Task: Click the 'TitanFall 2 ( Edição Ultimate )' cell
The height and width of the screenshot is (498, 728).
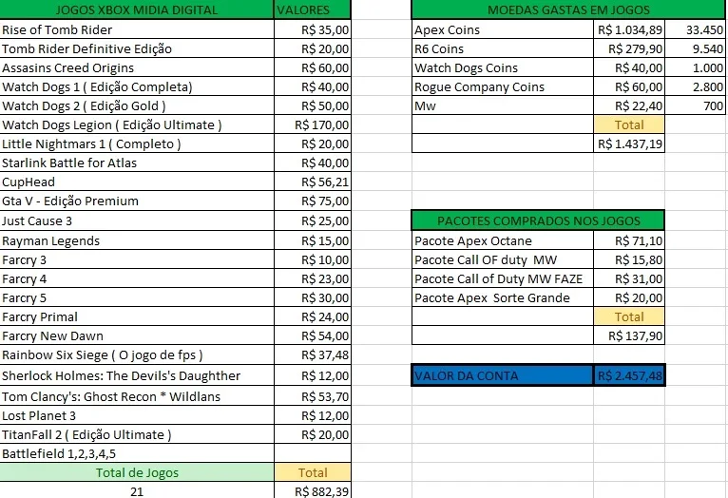Action: [137, 434]
